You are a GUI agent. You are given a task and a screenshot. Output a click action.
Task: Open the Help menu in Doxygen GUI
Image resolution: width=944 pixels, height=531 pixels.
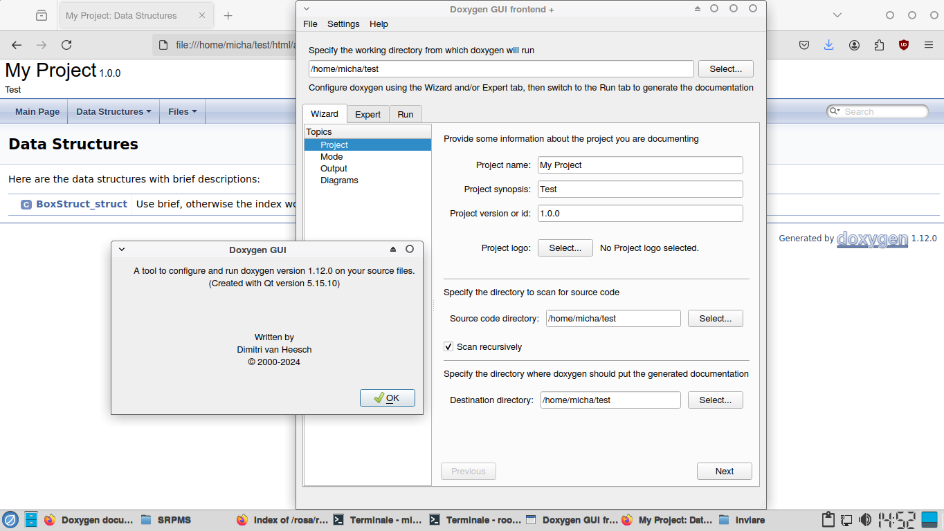click(379, 24)
